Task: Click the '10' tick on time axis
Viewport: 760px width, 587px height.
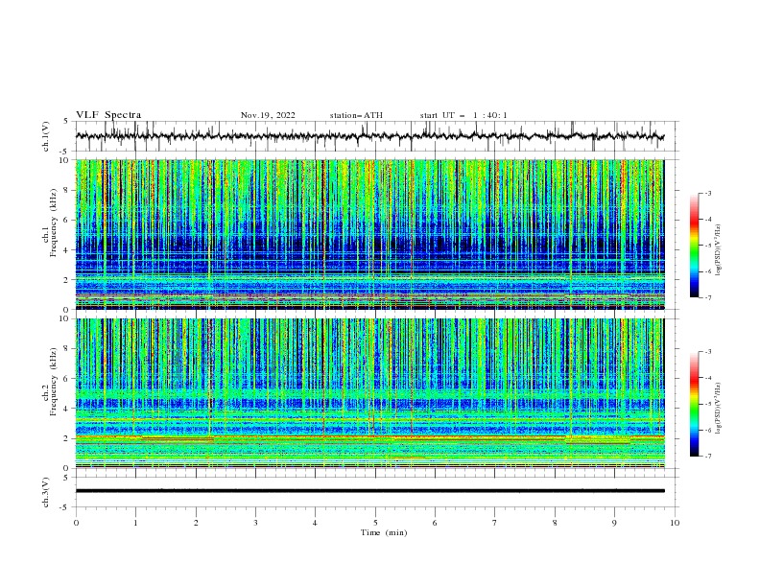Action: [x=675, y=523]
